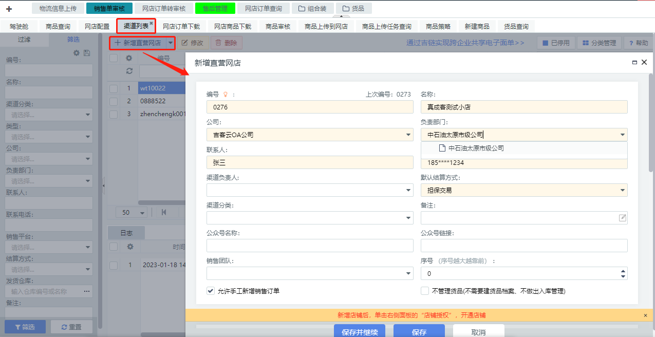Enable the 不管理货品 checkbox

425,291
